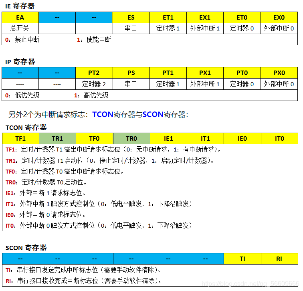Image resolution: width=303 pixels, height=291 pixels.
Task: Click the '串口' cell under ES
Action: pos(131,28)
